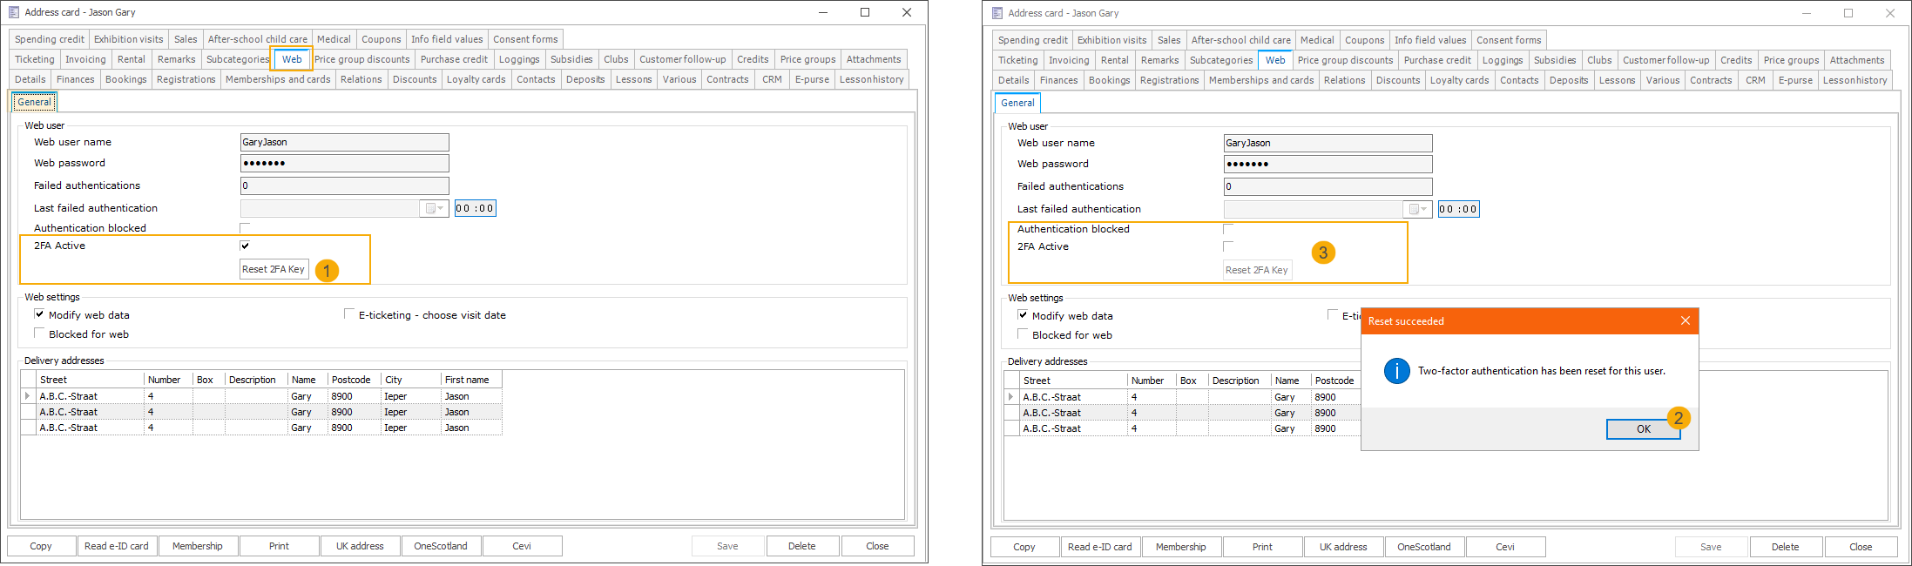Close the Reset succeeded dialog with its X
Image resolution: width=1912 pixels, height=566 pixels.
[x=1685, y=320]
